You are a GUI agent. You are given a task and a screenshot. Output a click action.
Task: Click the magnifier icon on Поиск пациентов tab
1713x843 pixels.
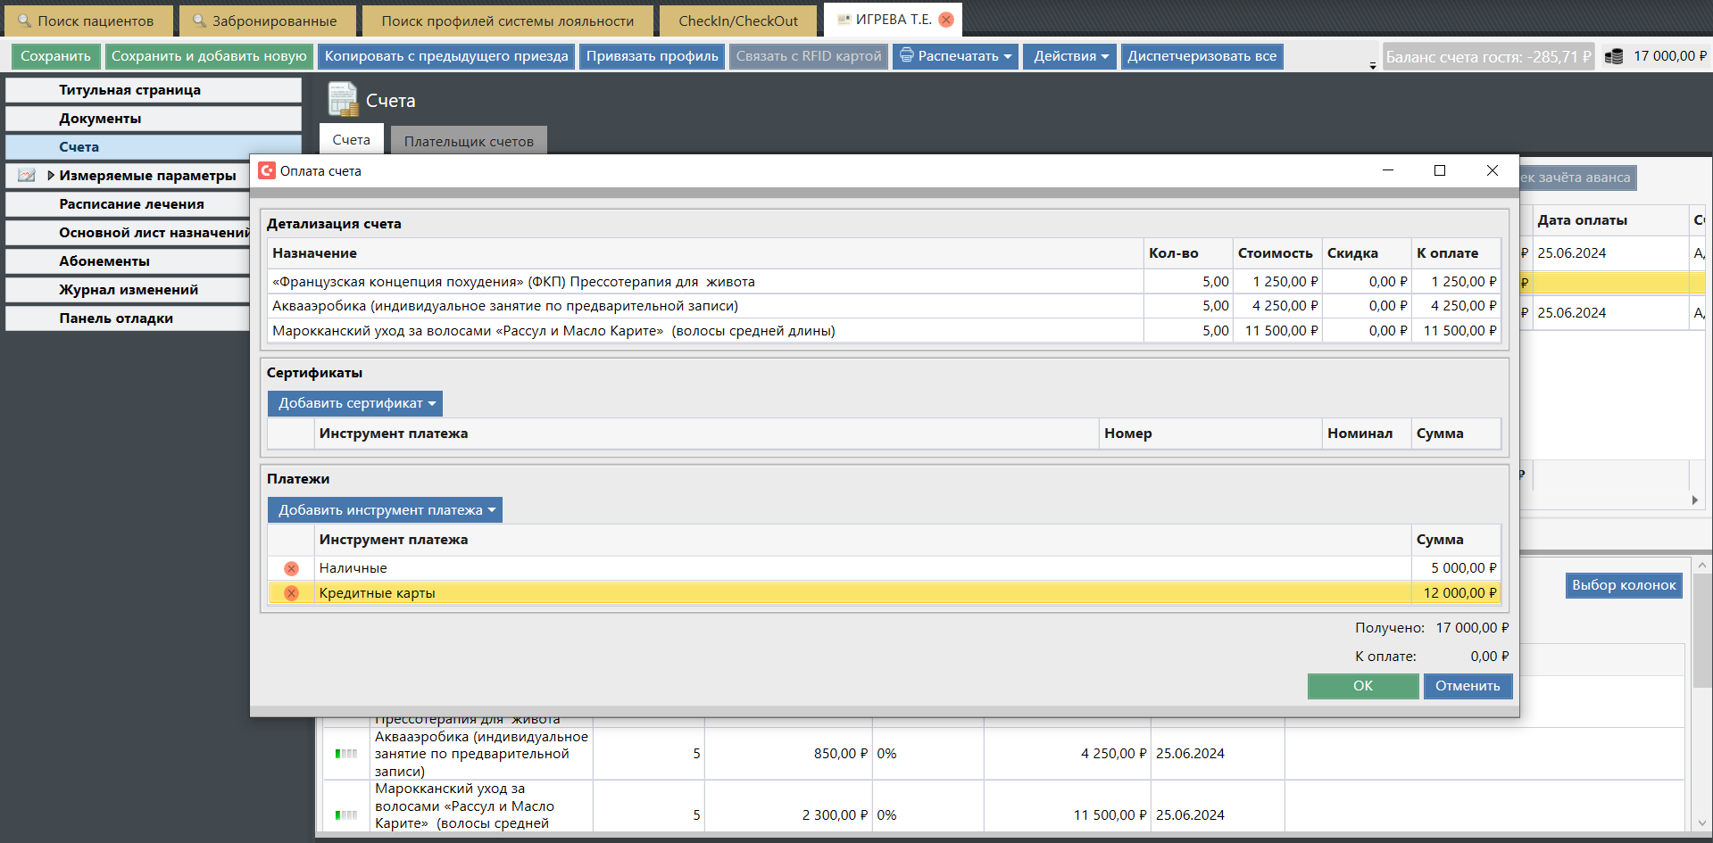(24, 21)
